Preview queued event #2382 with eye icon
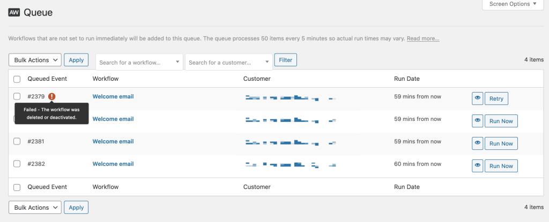549x222 pixels. 478,166
